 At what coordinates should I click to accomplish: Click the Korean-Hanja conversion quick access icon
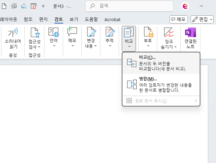(23, 6)
